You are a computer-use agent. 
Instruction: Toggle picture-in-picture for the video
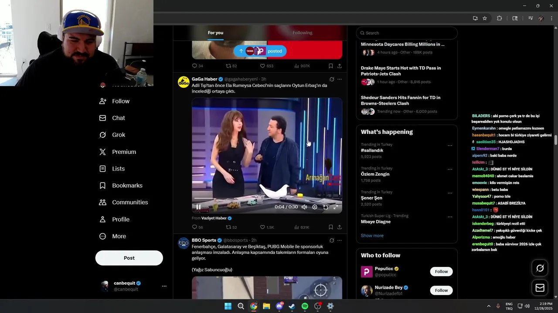(325, 207)
